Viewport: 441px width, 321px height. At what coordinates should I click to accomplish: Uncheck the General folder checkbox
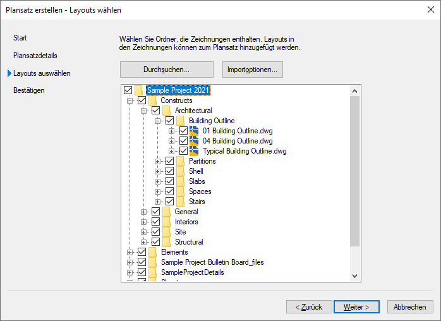pos(155,212)
